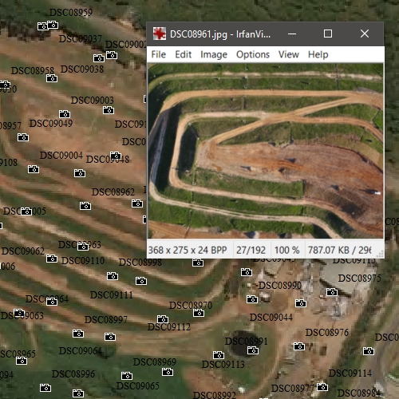The width and height of the screenshot is (399, 399).
Task: Click the DSC09038 map label
Action: (x=82, y=69)
